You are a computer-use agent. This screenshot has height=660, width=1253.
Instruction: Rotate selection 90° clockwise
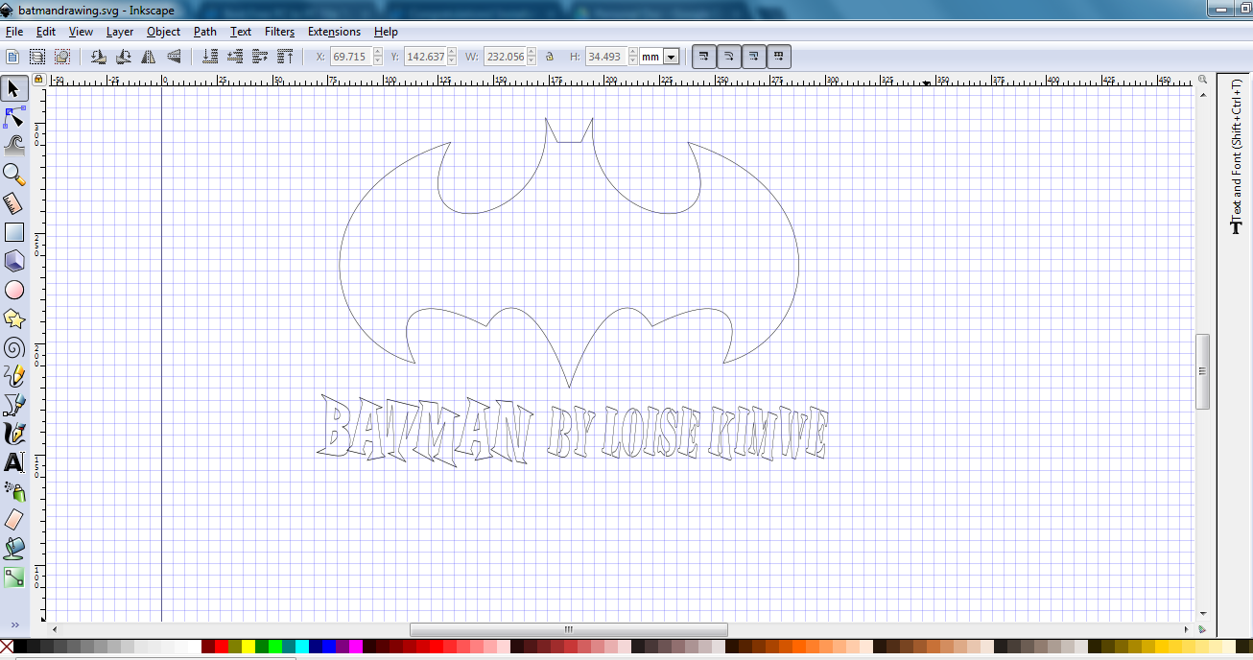pos(123,57)
